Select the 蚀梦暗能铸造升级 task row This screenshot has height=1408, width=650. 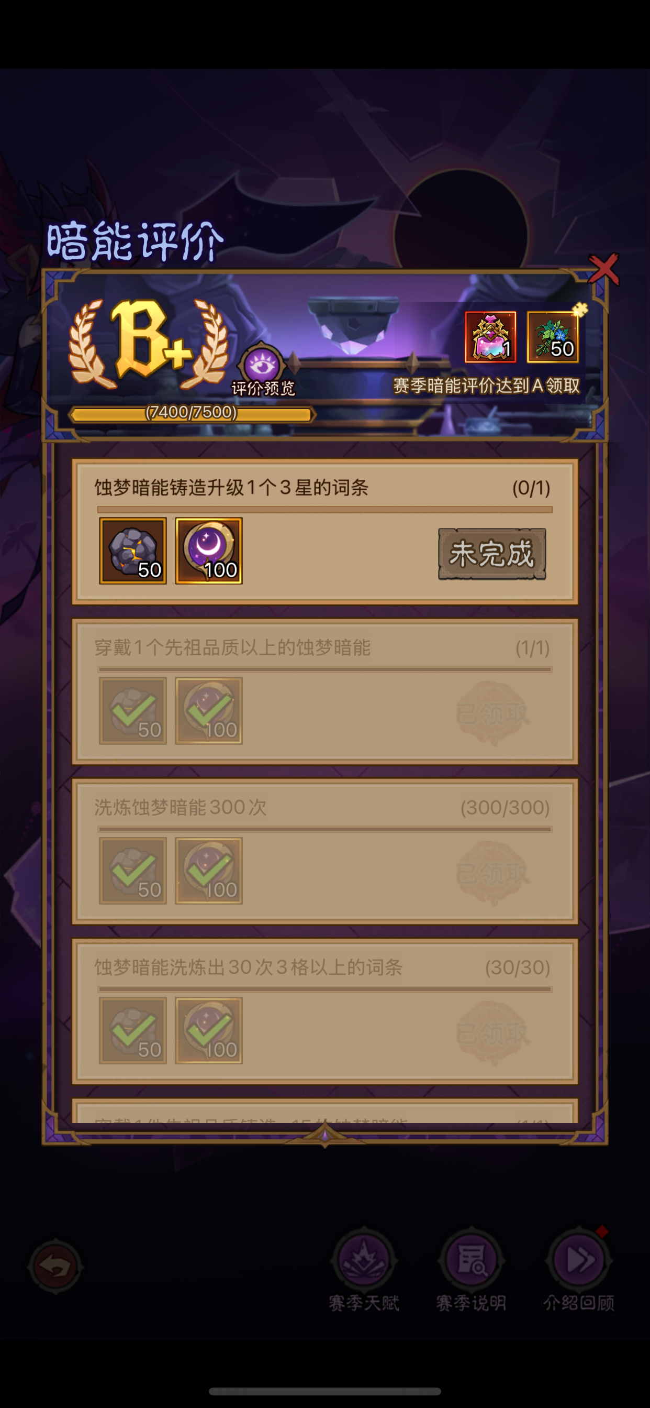point(325,532)
